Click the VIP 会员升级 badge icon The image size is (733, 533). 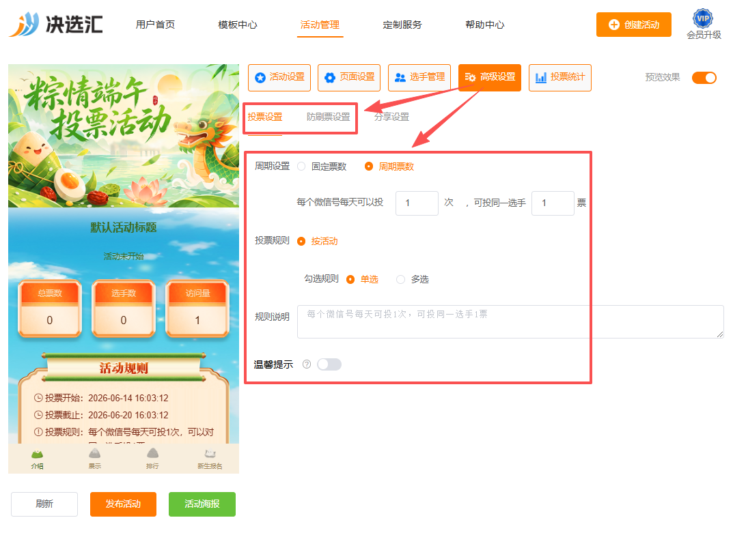(x=703, y=18)
